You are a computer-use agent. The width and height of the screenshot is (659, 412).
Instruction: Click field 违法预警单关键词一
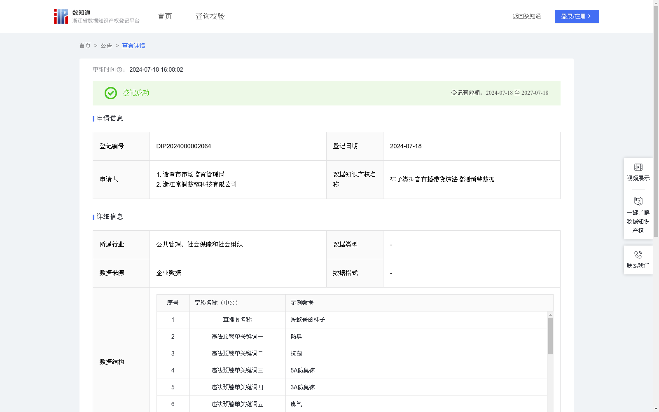tap(237, 337)
